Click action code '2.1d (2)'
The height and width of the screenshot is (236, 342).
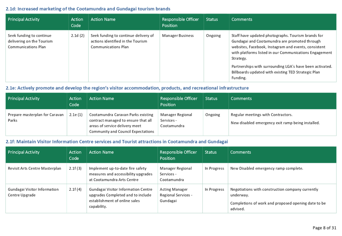pos(78,36)
